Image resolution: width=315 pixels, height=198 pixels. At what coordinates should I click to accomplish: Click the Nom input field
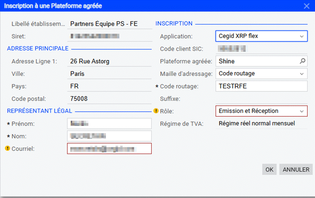coord(109,136)
